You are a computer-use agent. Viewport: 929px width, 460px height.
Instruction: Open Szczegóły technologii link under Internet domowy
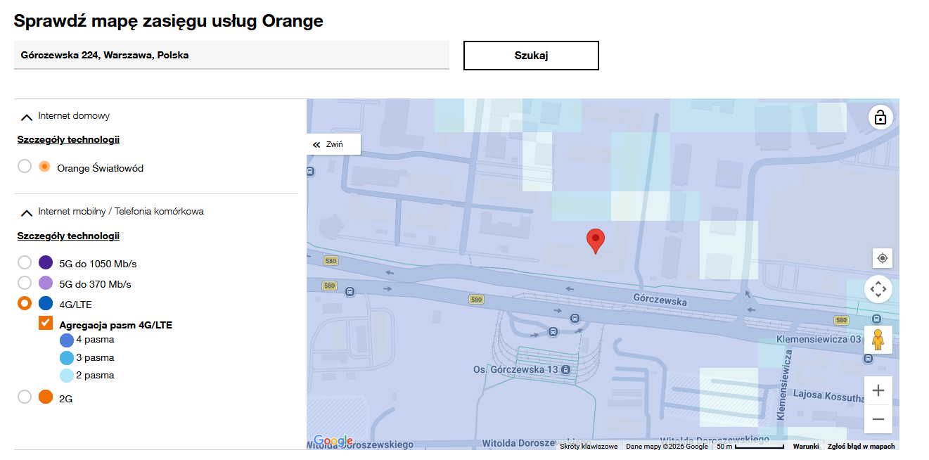(68, 139)
